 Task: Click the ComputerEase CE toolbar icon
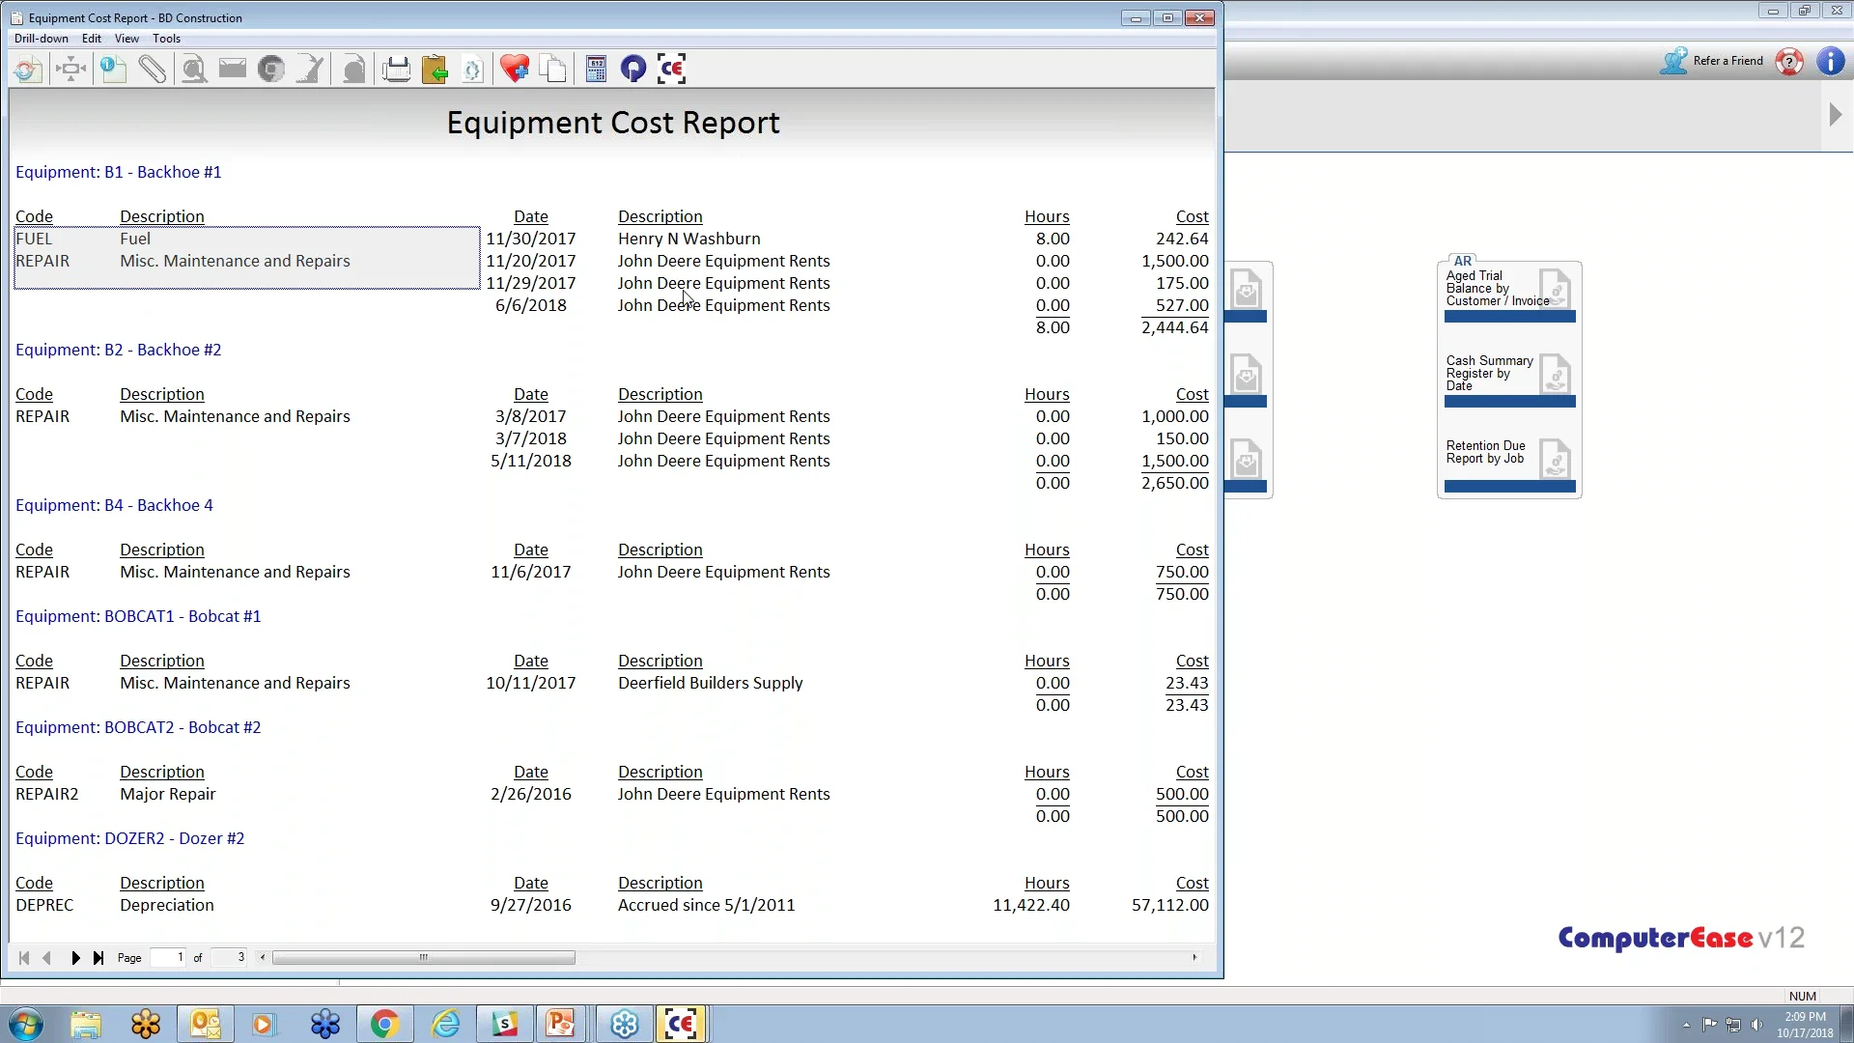pyautogui.click(x=671, y=68)
